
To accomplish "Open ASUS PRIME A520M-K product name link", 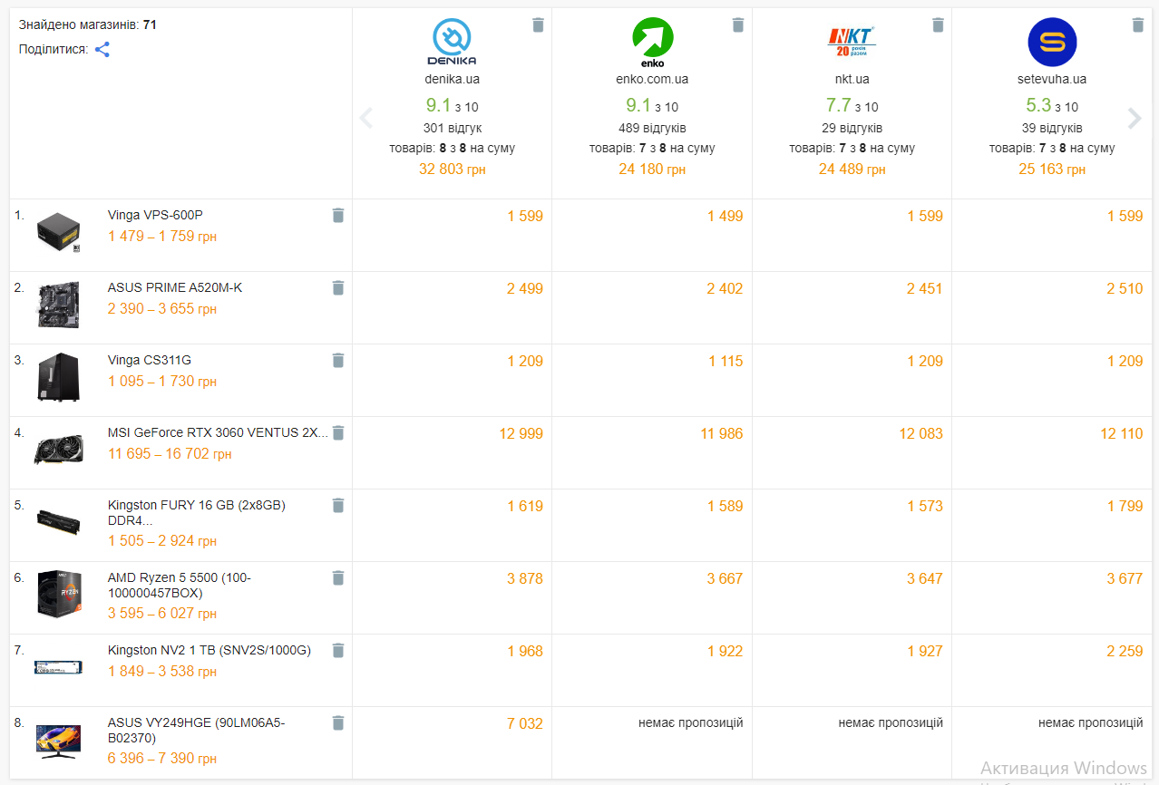I will coord(175,287).
